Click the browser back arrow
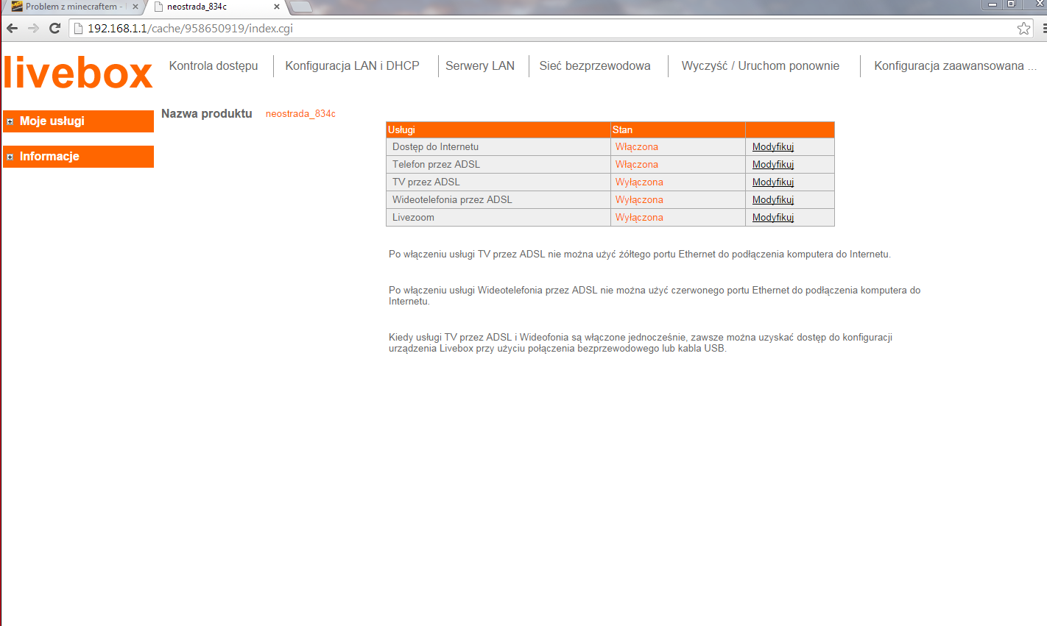This screenshot has height=626, width=1047. (x=12, y=28)
